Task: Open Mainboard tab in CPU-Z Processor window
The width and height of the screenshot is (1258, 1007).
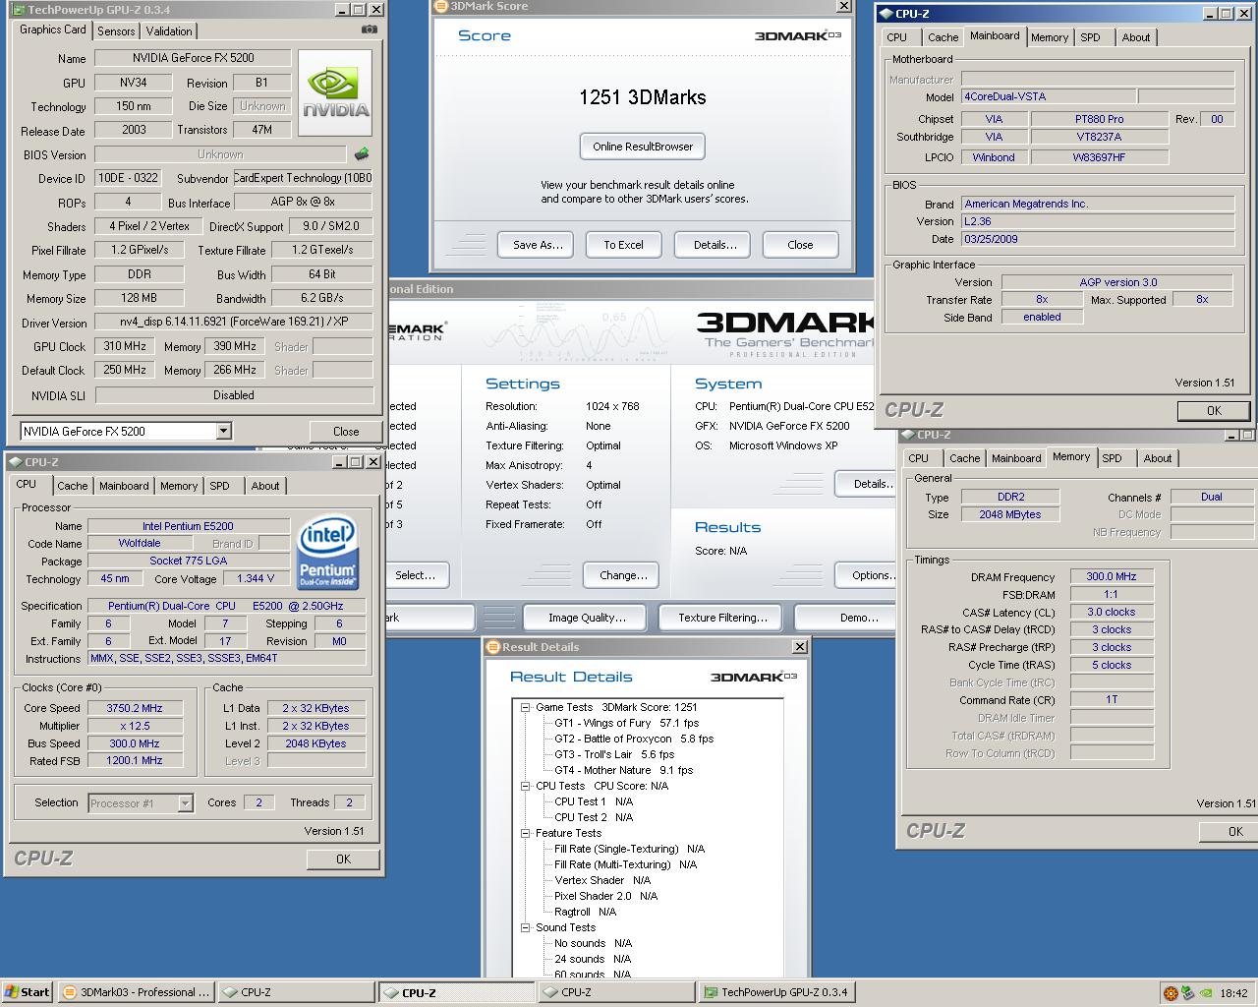Action: 124,486
